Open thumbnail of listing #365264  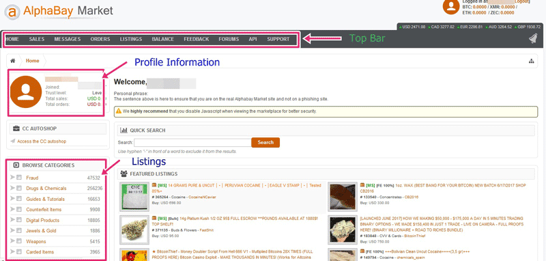[134, 197]
